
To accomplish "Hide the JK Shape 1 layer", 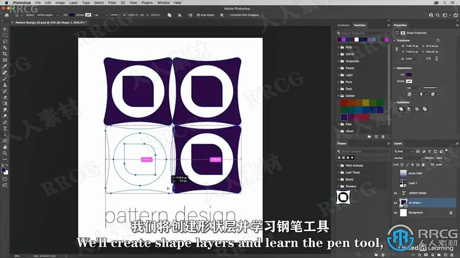I will pyautogui.click(x=396, y=203).
